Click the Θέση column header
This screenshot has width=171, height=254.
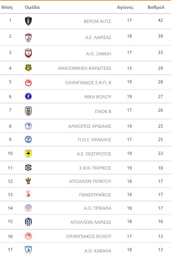[x=7, y=7]
